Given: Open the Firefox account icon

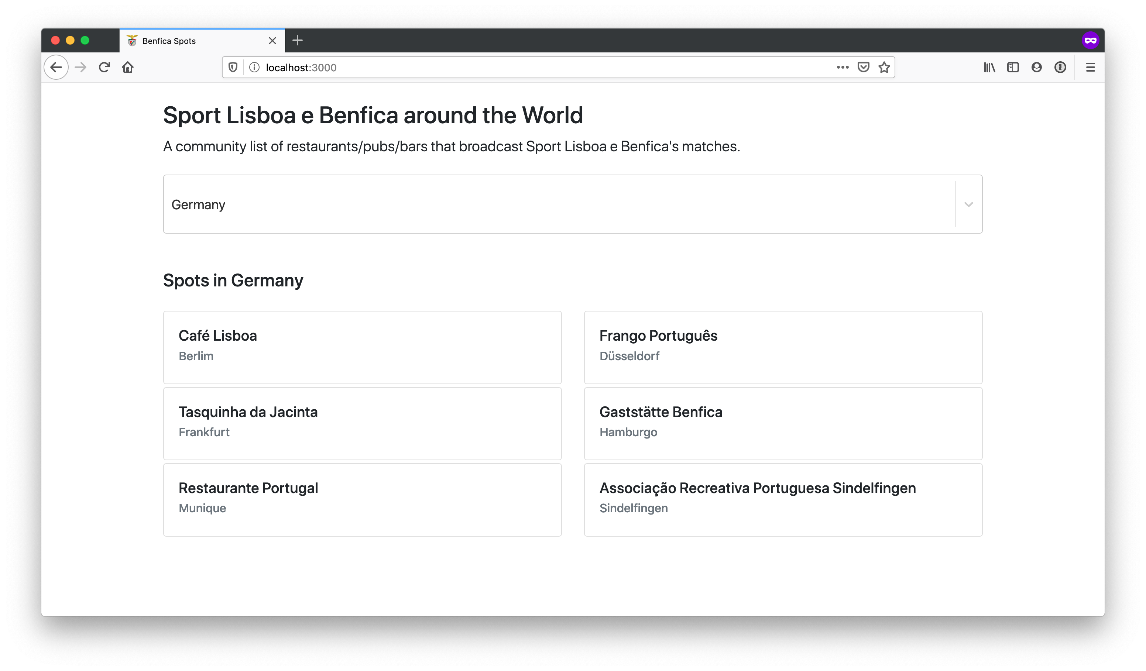Looking at the screenshot, I should [x=1036, y=67].
